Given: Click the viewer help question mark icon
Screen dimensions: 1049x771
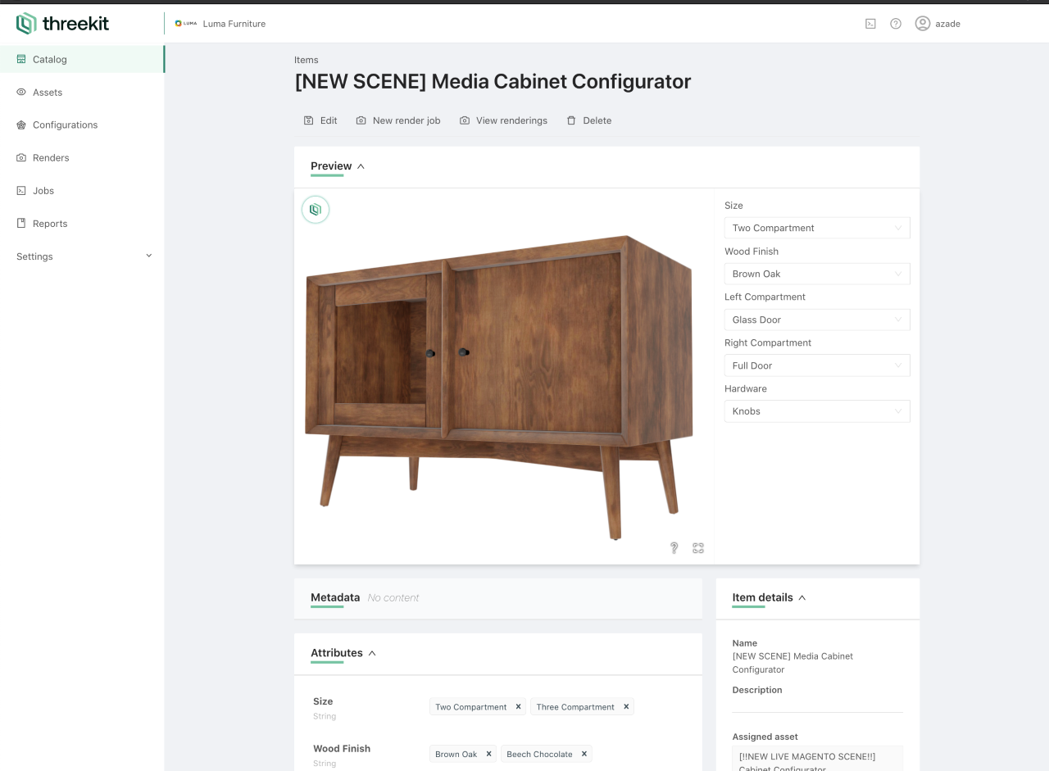Looking at the screenshot, I should 674,548.
